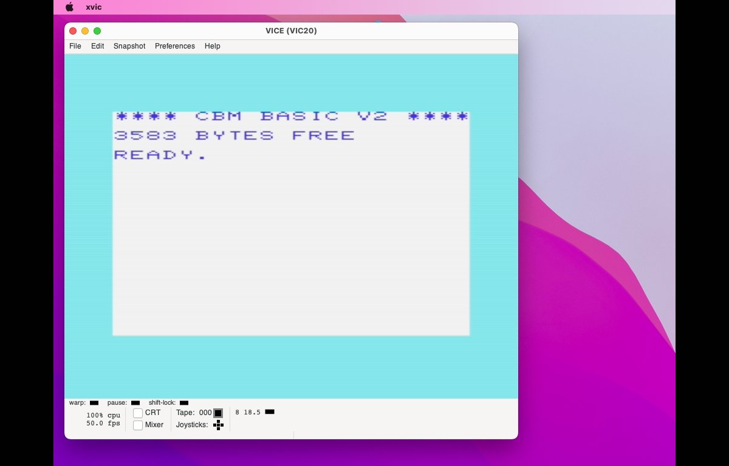729x466 pixels.
Task: Click the warp indicator LED
Action: tap(94, 403)
